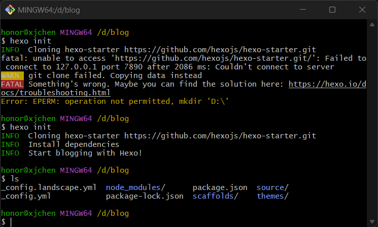Click the red FATAL label

pos(13,84)
